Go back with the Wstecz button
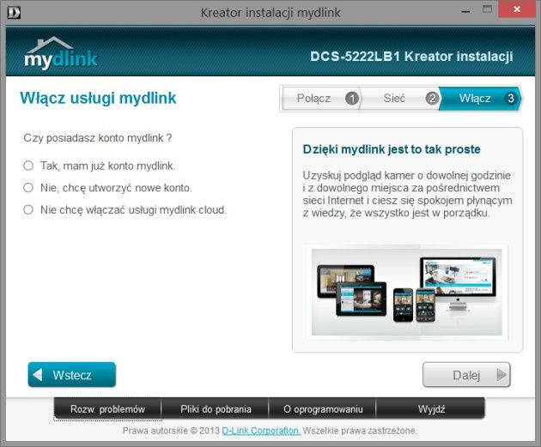The image size is (541, 447). click(72, 375)
